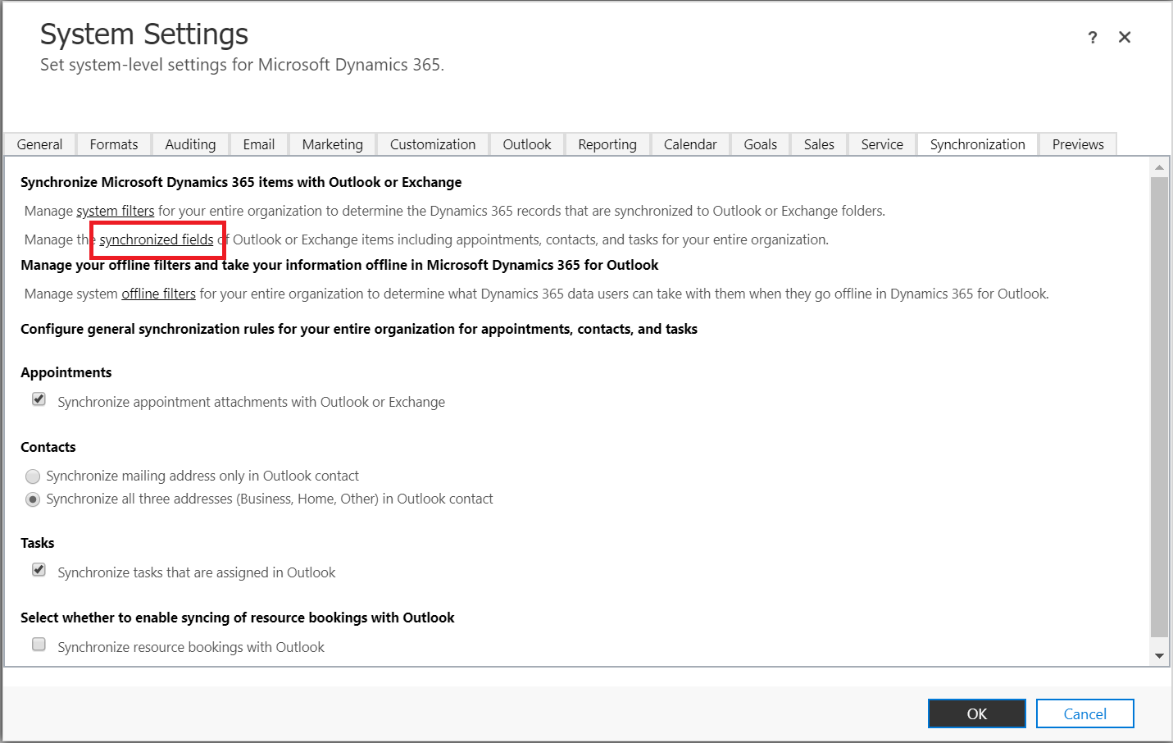Click the resource bookings syncing heading

point(238,618)
